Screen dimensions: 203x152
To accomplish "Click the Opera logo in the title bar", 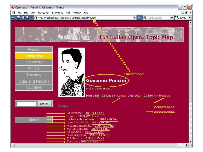I will (x=13, y=7).
